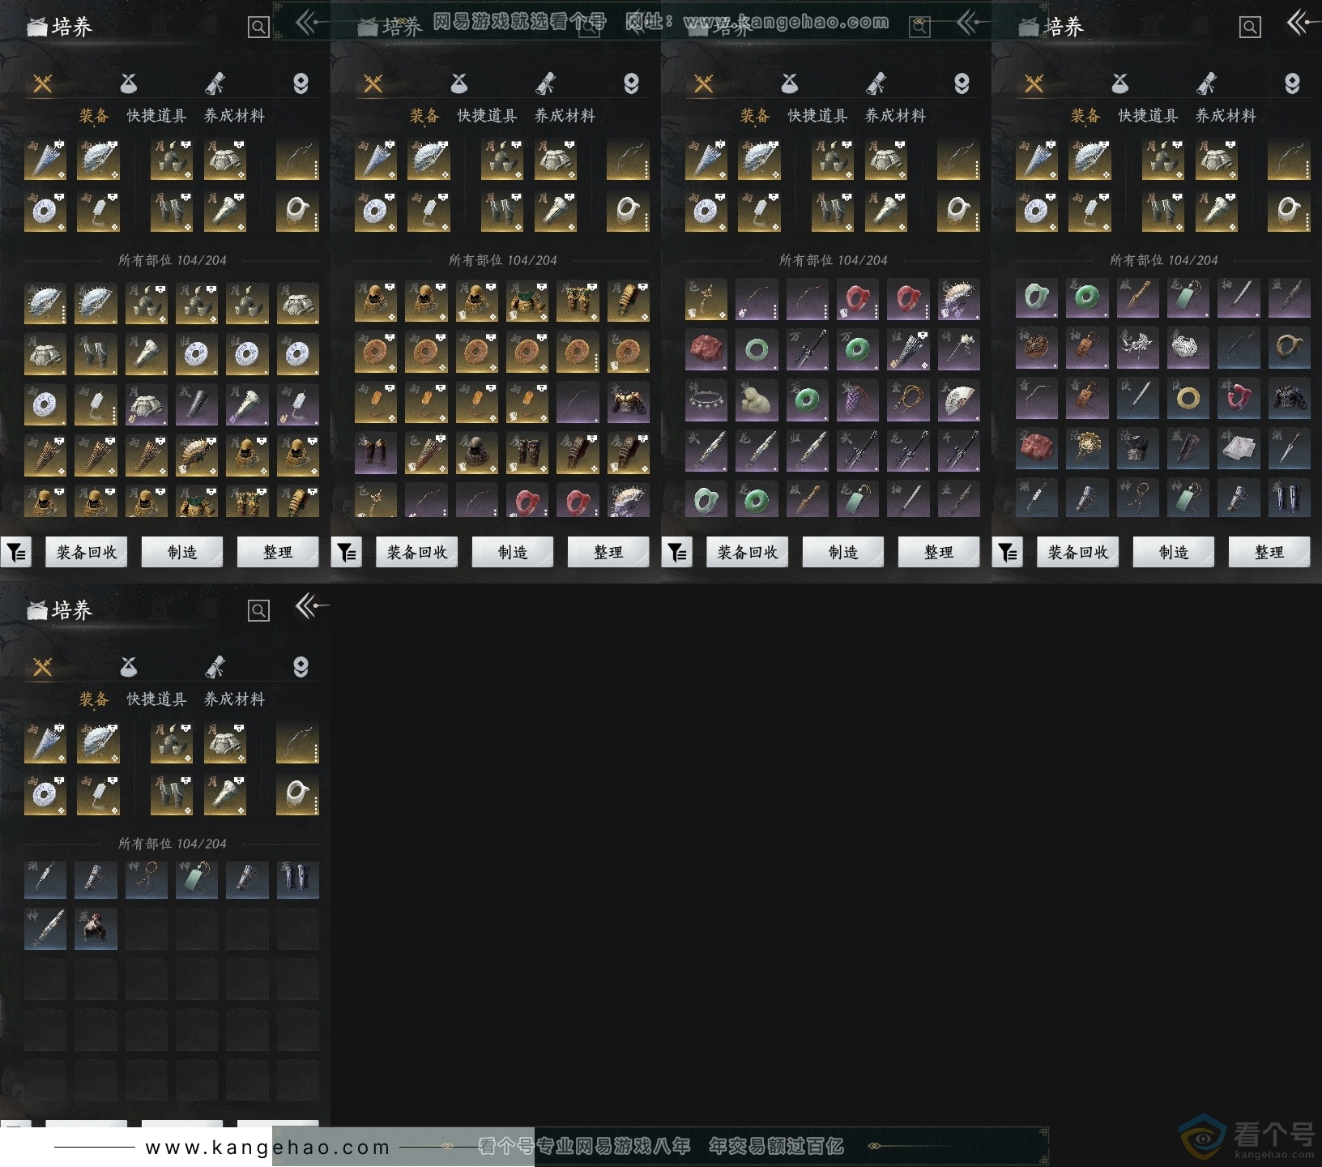Select the badge category icon in the fourth panel
1322x1167 pixels.
1292,83
